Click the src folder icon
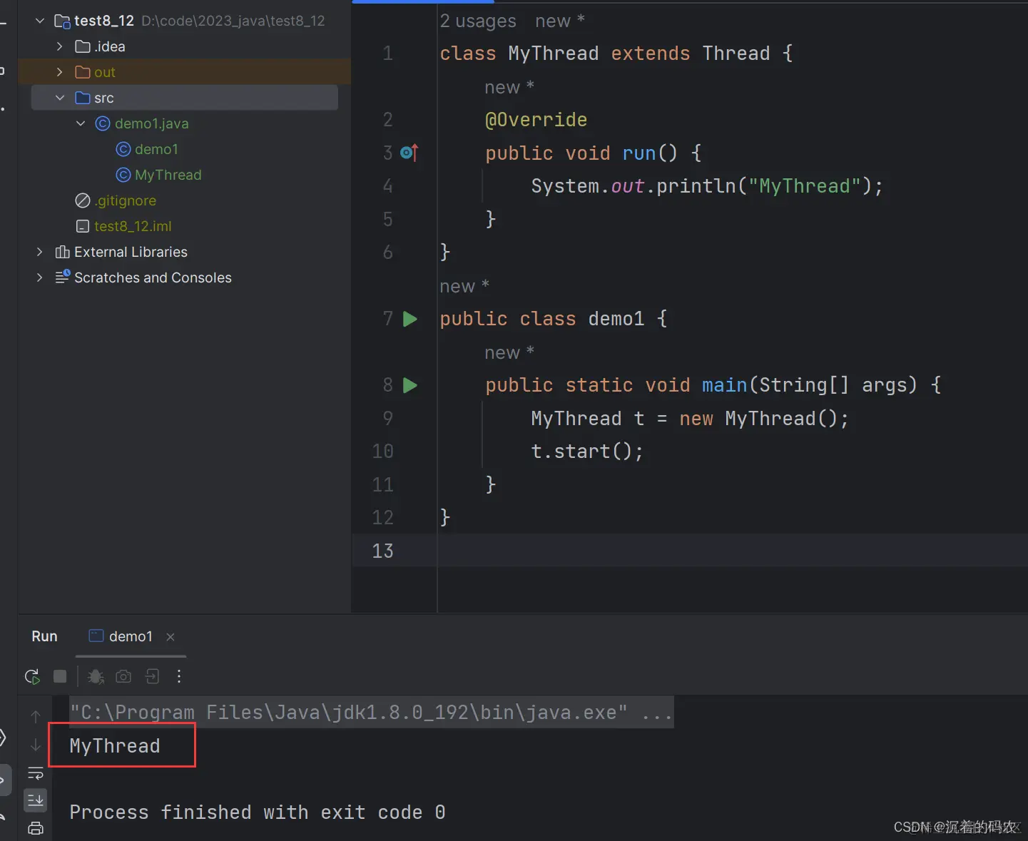The height and width of the screenshot is (841, 1028). [83, 98]
